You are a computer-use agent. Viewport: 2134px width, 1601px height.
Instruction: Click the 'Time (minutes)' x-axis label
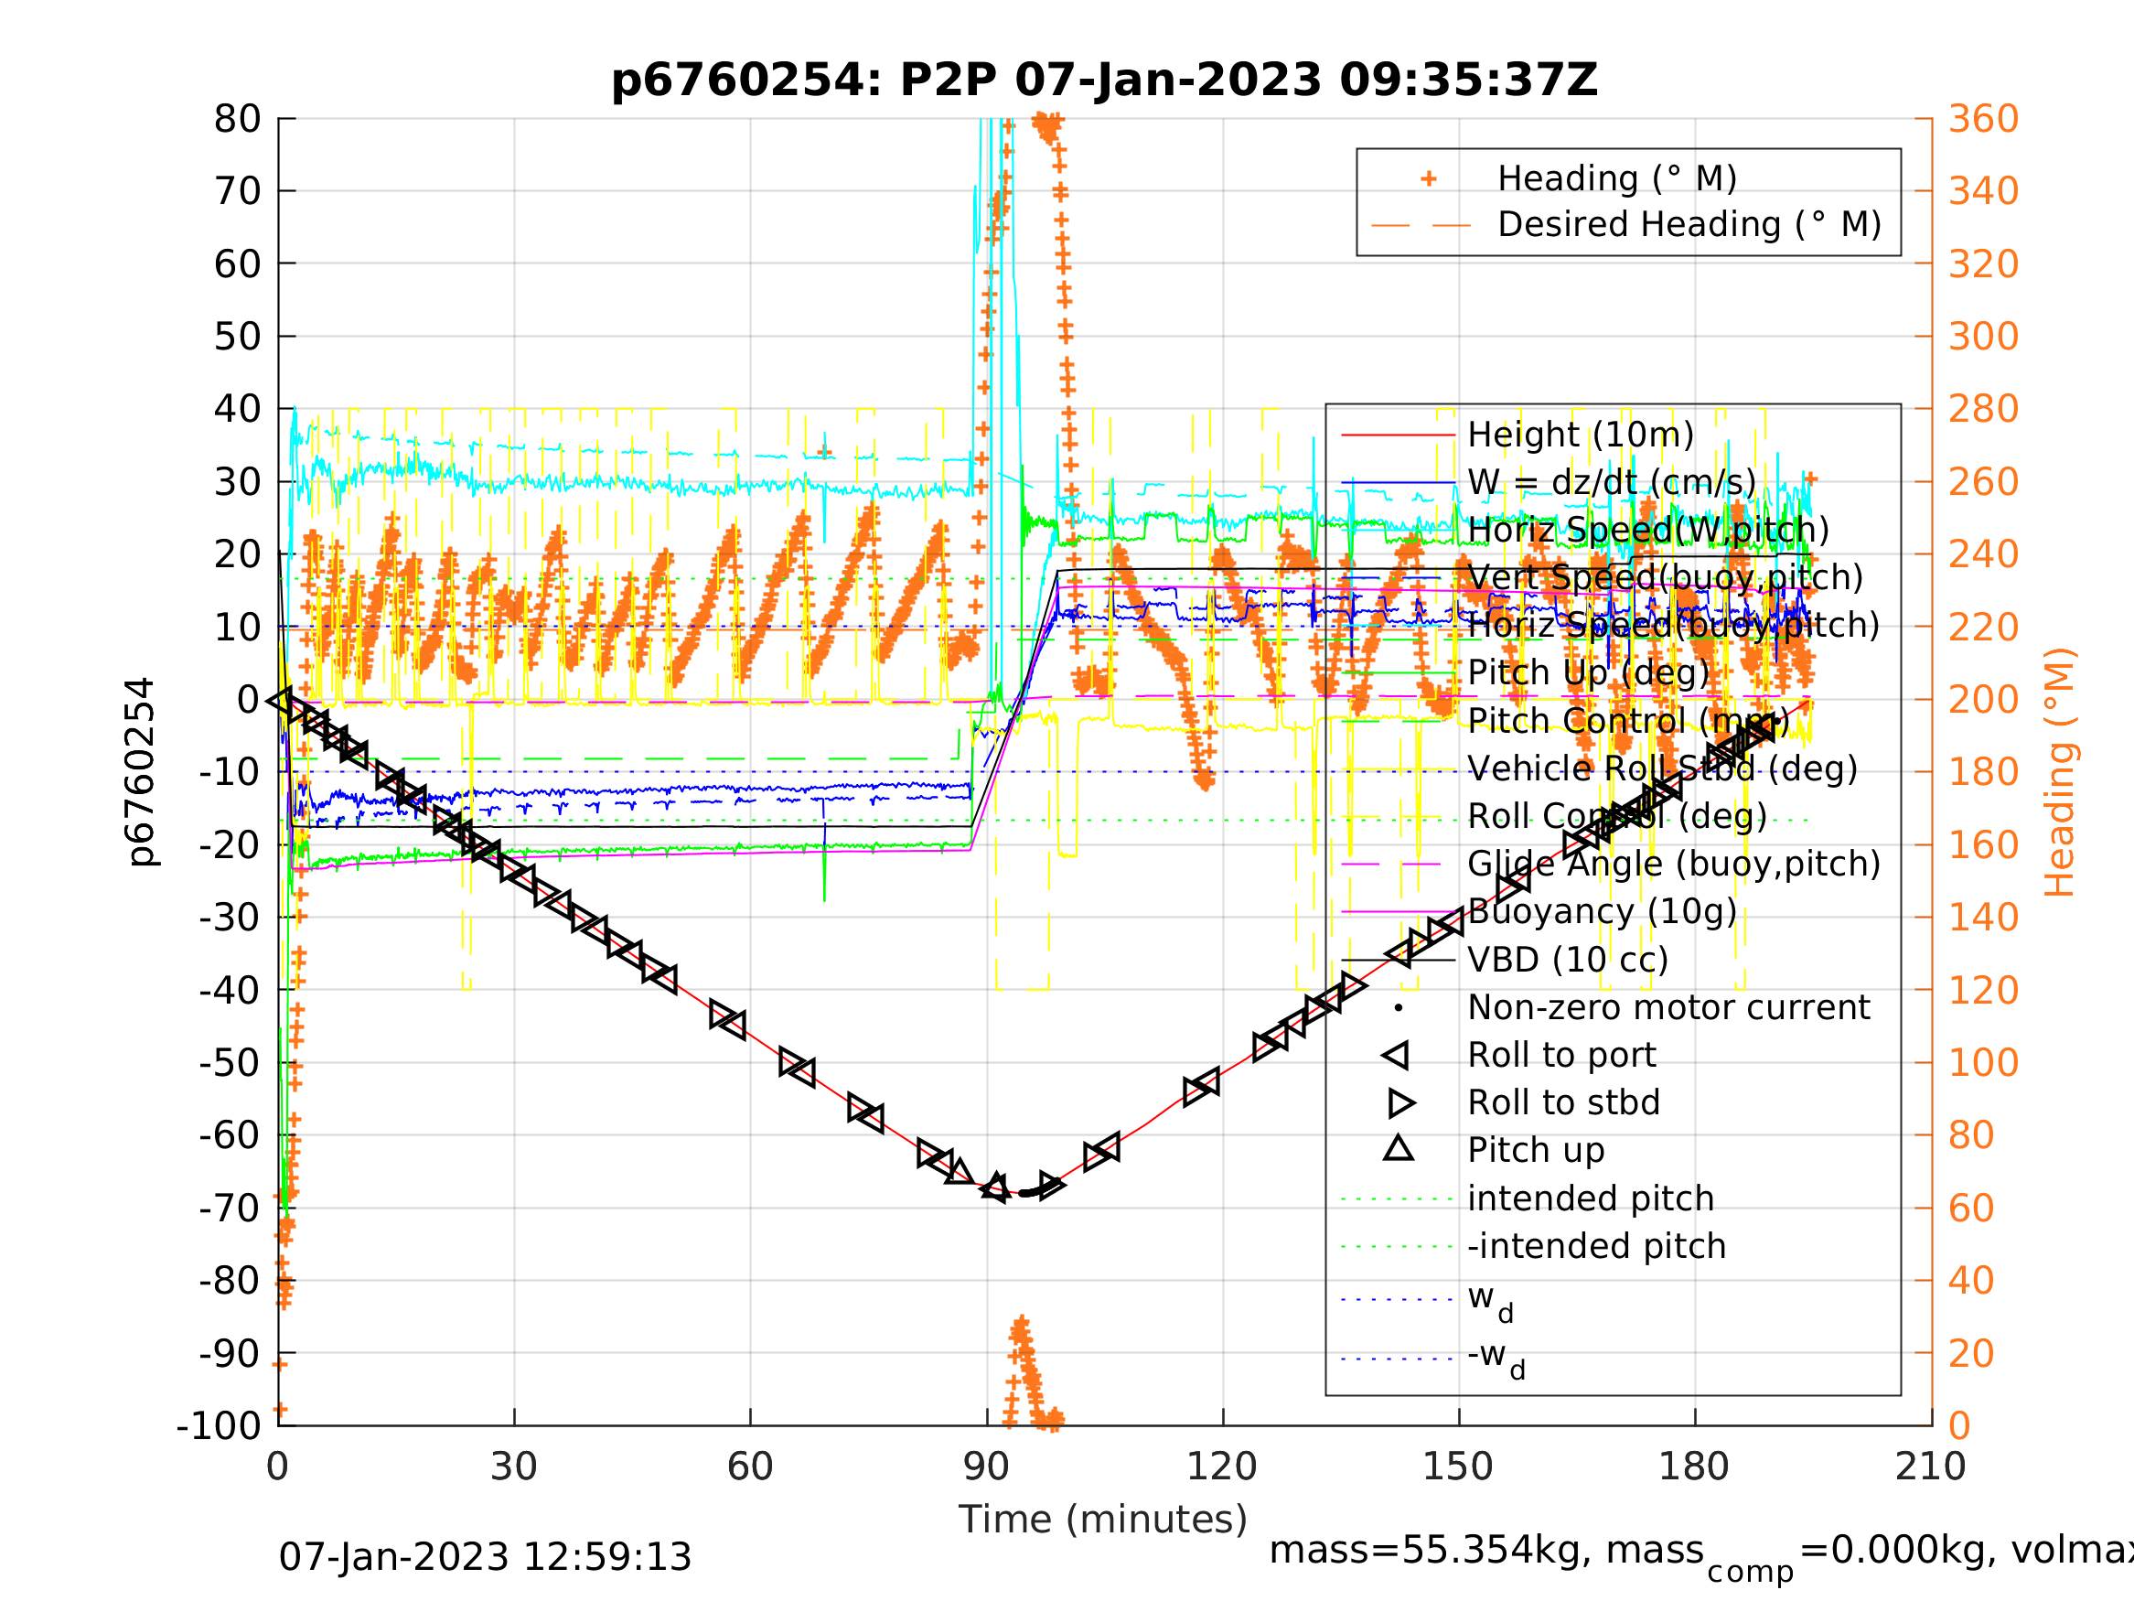(1103, 1519)
